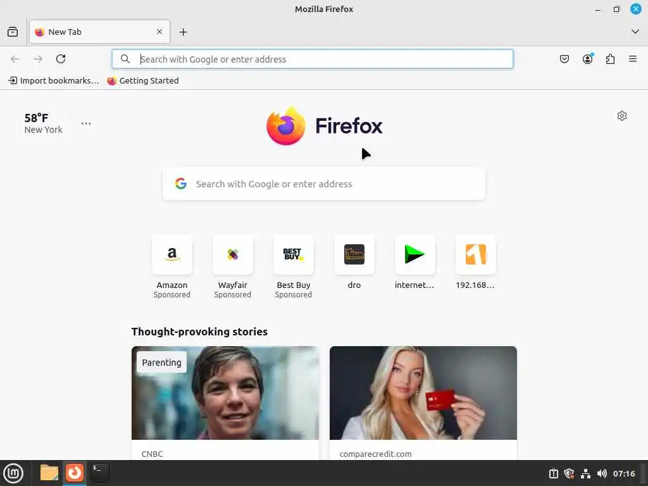Viewport: 648px width, 486px height.
Task: Expand the list all tabs chevron
Action: point(635,32)
